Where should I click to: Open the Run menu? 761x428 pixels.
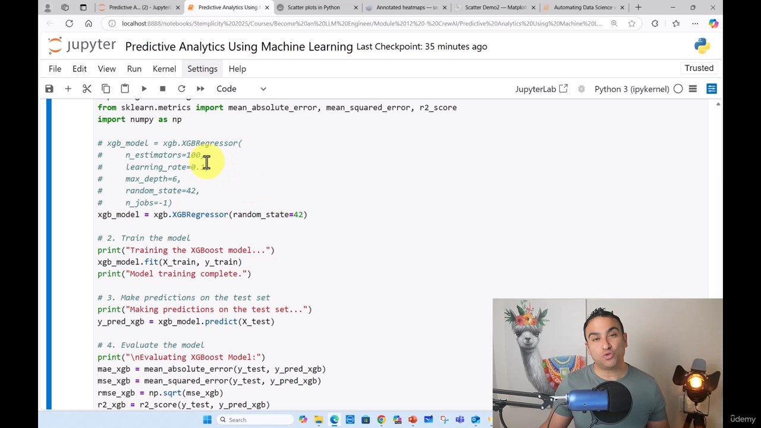[134, 68]
